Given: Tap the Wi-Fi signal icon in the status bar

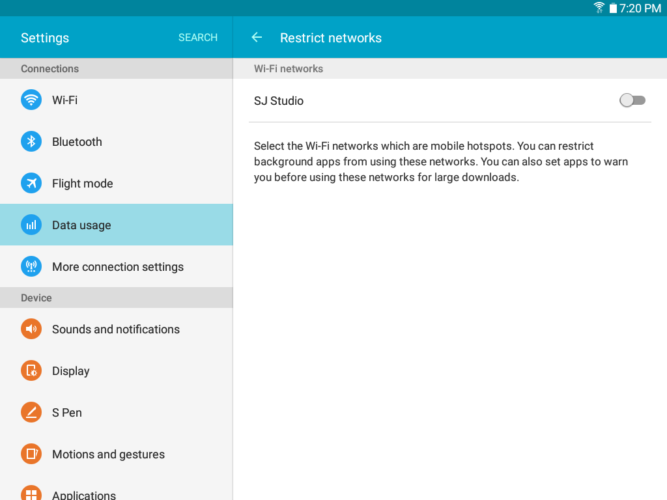Looking at the screenshot, I should 599,8.
